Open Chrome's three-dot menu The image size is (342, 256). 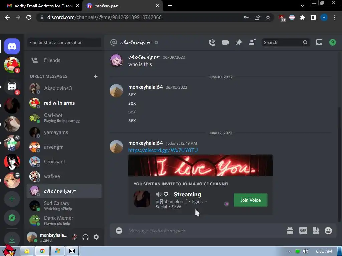[335, 17]
